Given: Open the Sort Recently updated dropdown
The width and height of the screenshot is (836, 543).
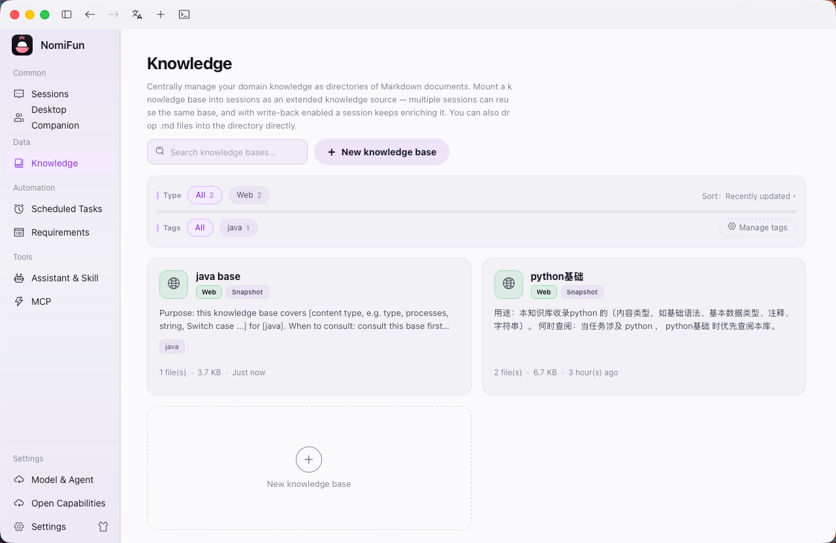Looking at the screenshot, I should [749, 196].
